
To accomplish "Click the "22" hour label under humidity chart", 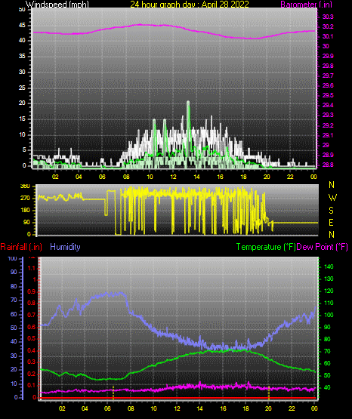I will 292,408.
